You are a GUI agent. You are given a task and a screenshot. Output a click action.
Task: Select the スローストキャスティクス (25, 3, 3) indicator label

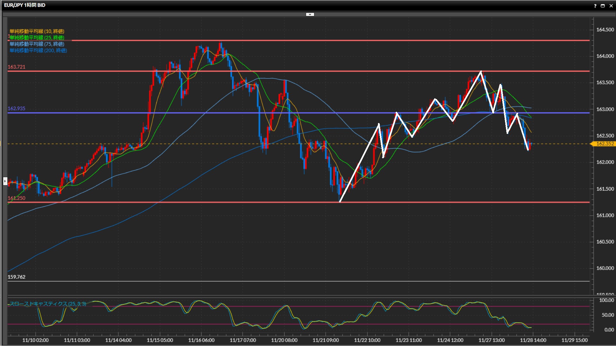(x=47, y=303)
